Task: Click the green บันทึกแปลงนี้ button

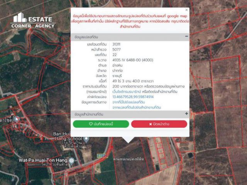Action: coord(101,124)
